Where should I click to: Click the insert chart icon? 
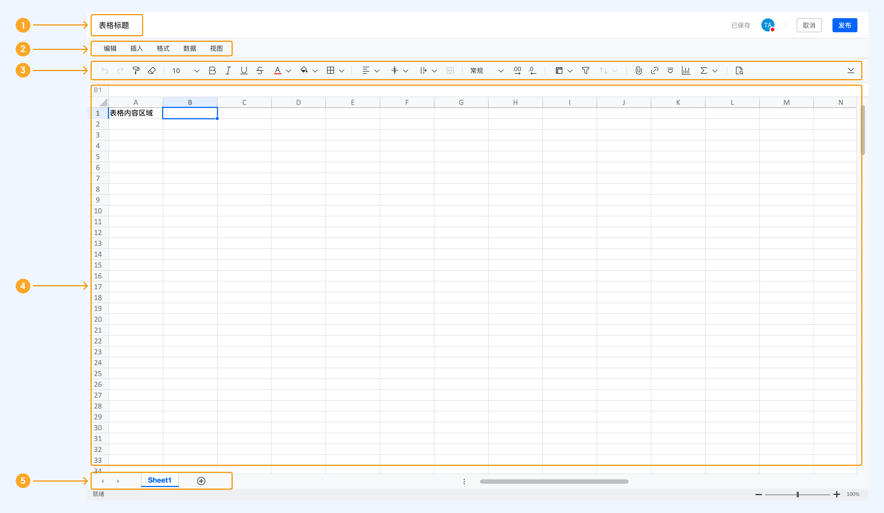tap(686, 70)
